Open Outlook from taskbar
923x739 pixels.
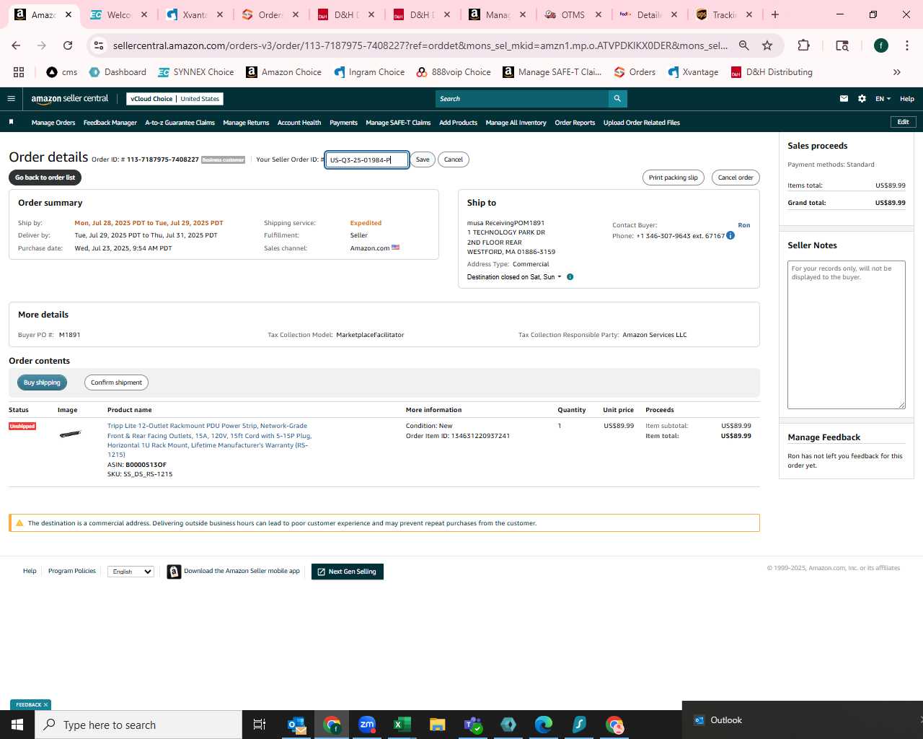tap(296, 725)
